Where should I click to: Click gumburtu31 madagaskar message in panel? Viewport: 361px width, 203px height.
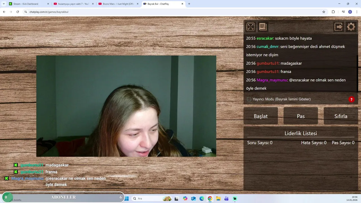tap(274, 63)
